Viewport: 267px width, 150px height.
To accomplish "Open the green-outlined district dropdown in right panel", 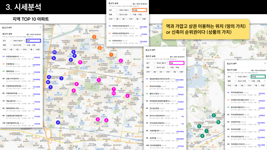I will pos(258,77).
